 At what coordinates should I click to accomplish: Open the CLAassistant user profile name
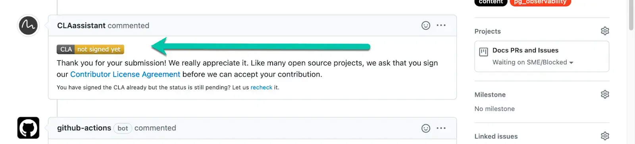pos(81,26)
